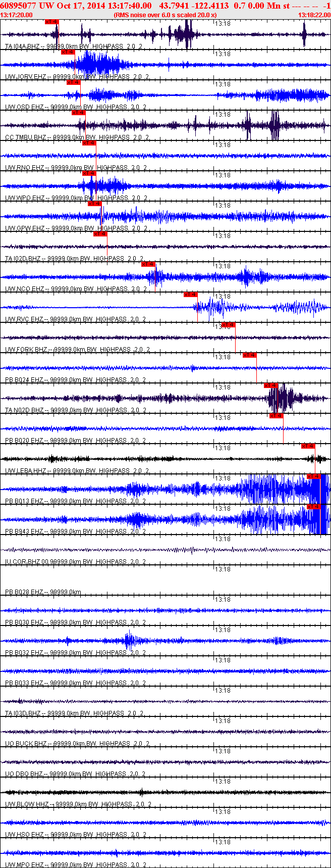The width and height of the screenshot is (331, 868).
Task: Select the red pick flag on PB B943 trace
Action: pos(313,507)
